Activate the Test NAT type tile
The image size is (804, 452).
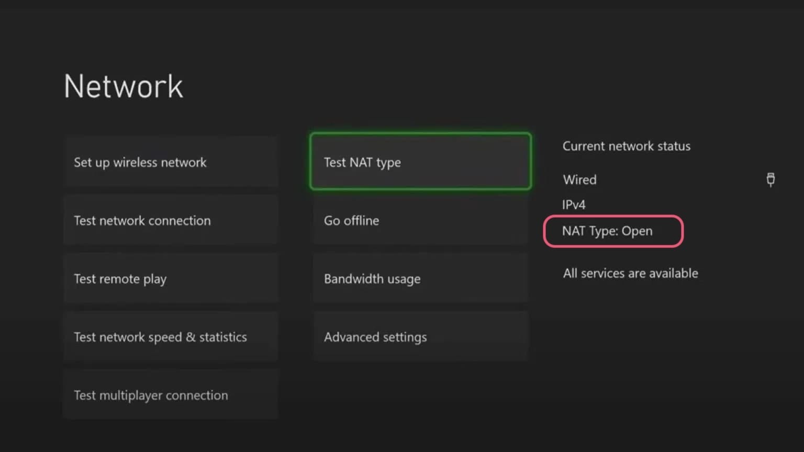tap(420, 162)
